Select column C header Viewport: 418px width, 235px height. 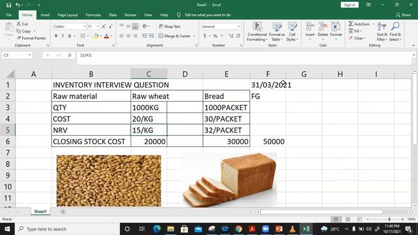point(149,74)
